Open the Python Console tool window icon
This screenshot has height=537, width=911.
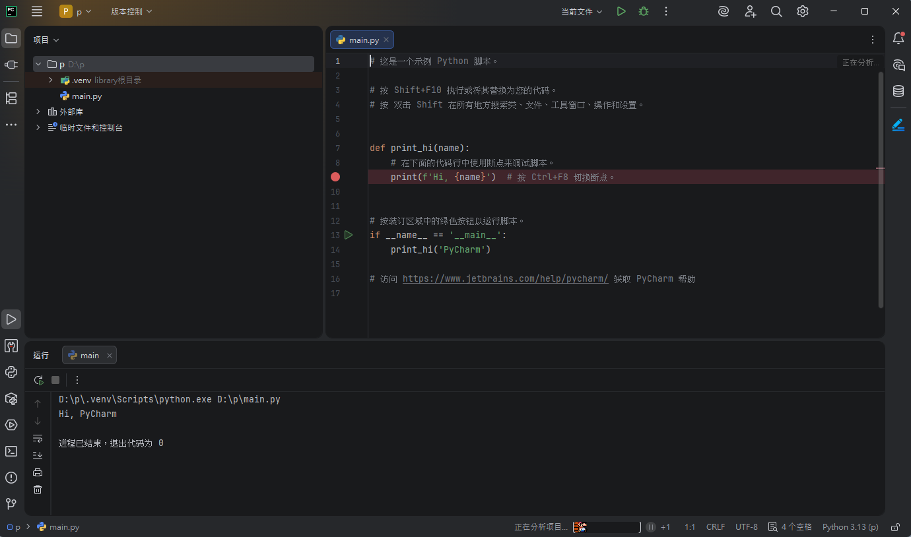coord(11,372)
